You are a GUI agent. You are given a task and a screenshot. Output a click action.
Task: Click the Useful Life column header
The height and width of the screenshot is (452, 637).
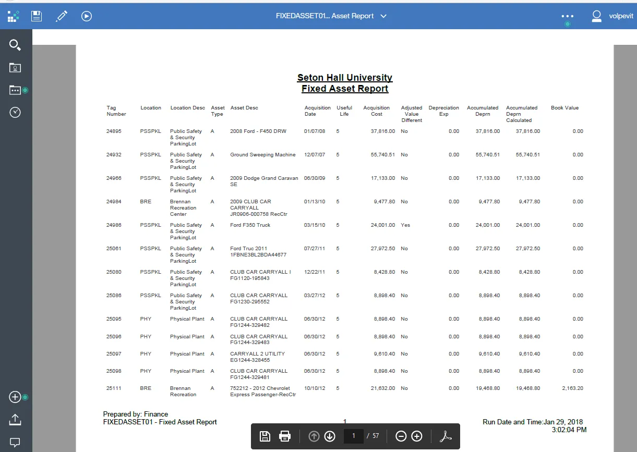[x=344, y=111]
